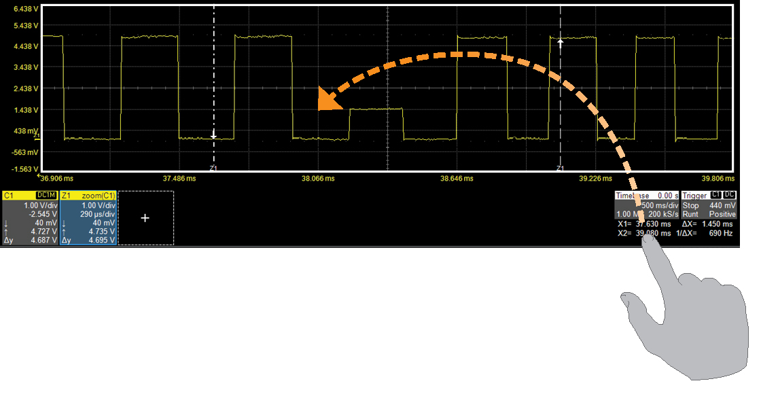The width and height of the screenshot is (761, 394).
Task: Tap the minimum arrow indicator in Z1 descriptor
Action: pyautogui.click(x=64, y=221)
